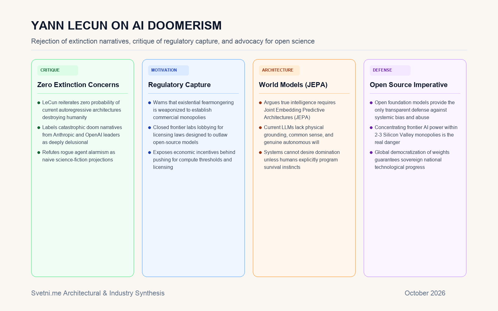
Task: Select the subtitle about rejection of extinction narratives
Action: [x=173, y=41]
